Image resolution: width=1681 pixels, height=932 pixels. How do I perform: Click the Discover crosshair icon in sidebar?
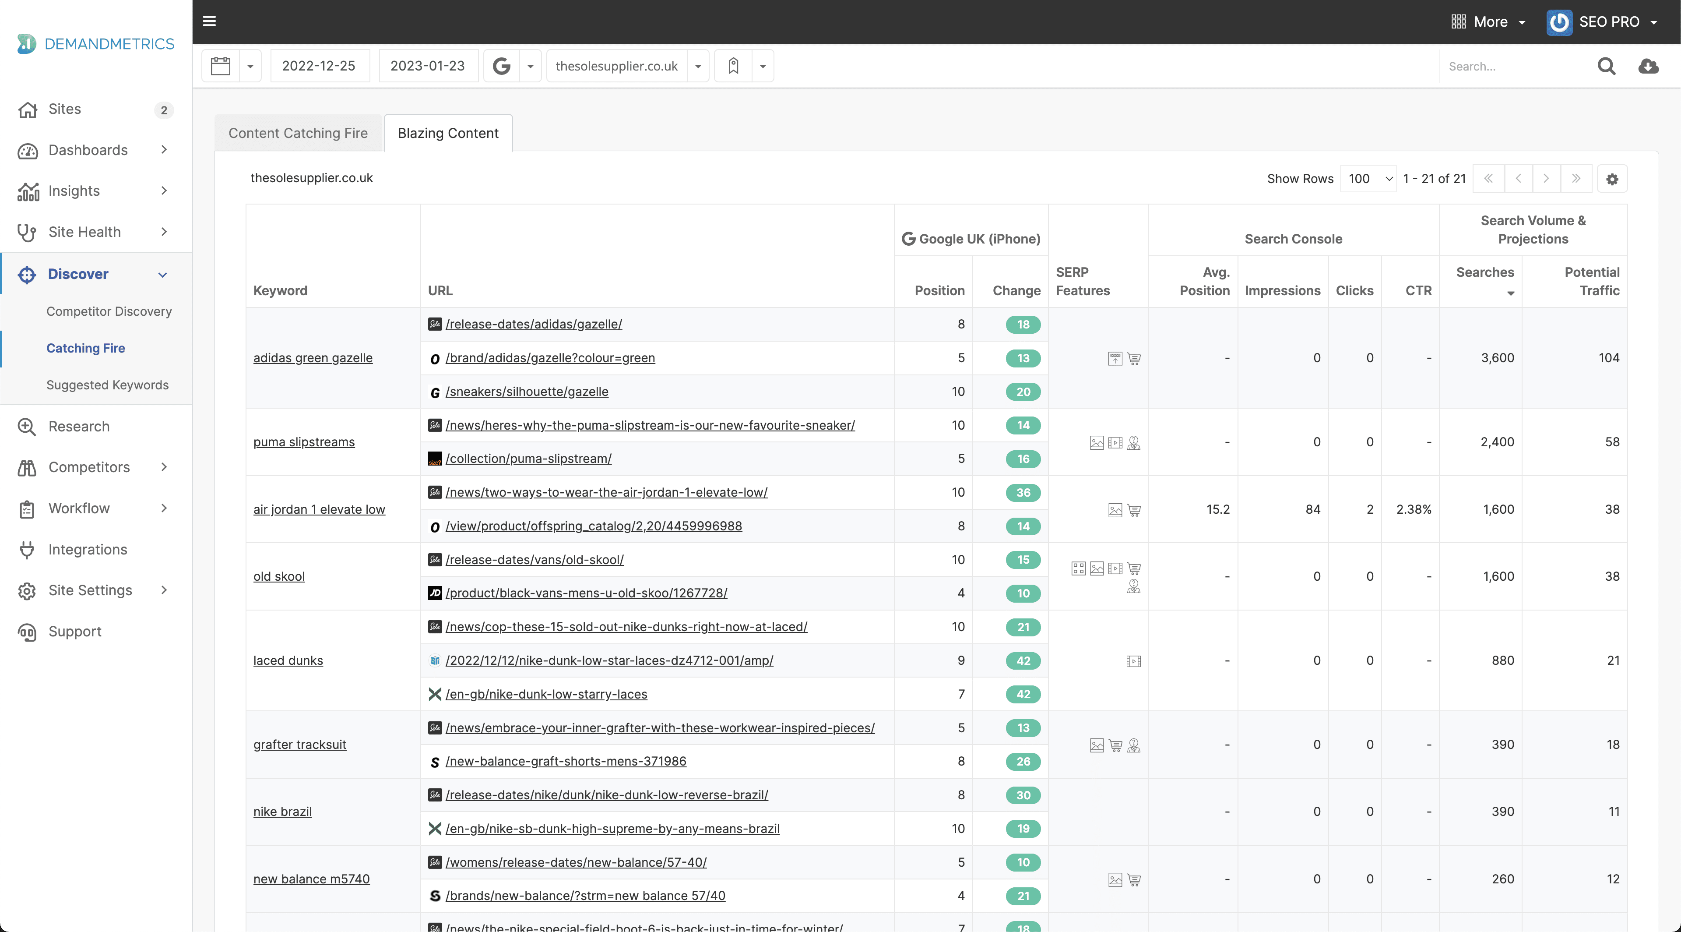coord(27,275)
